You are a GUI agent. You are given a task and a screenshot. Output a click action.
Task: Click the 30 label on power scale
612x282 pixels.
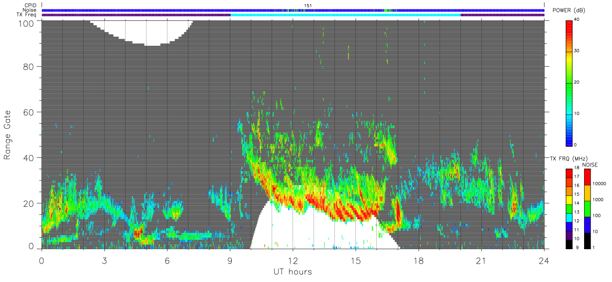[578, 51]
